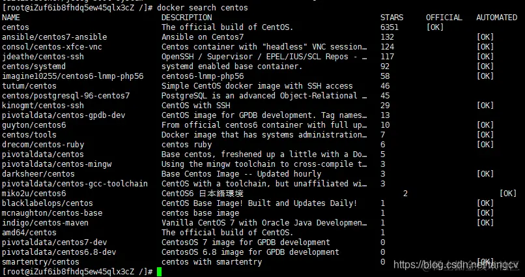
Task: Click 'guyton/centos6' image name
Action: click(x=34, y=125)
